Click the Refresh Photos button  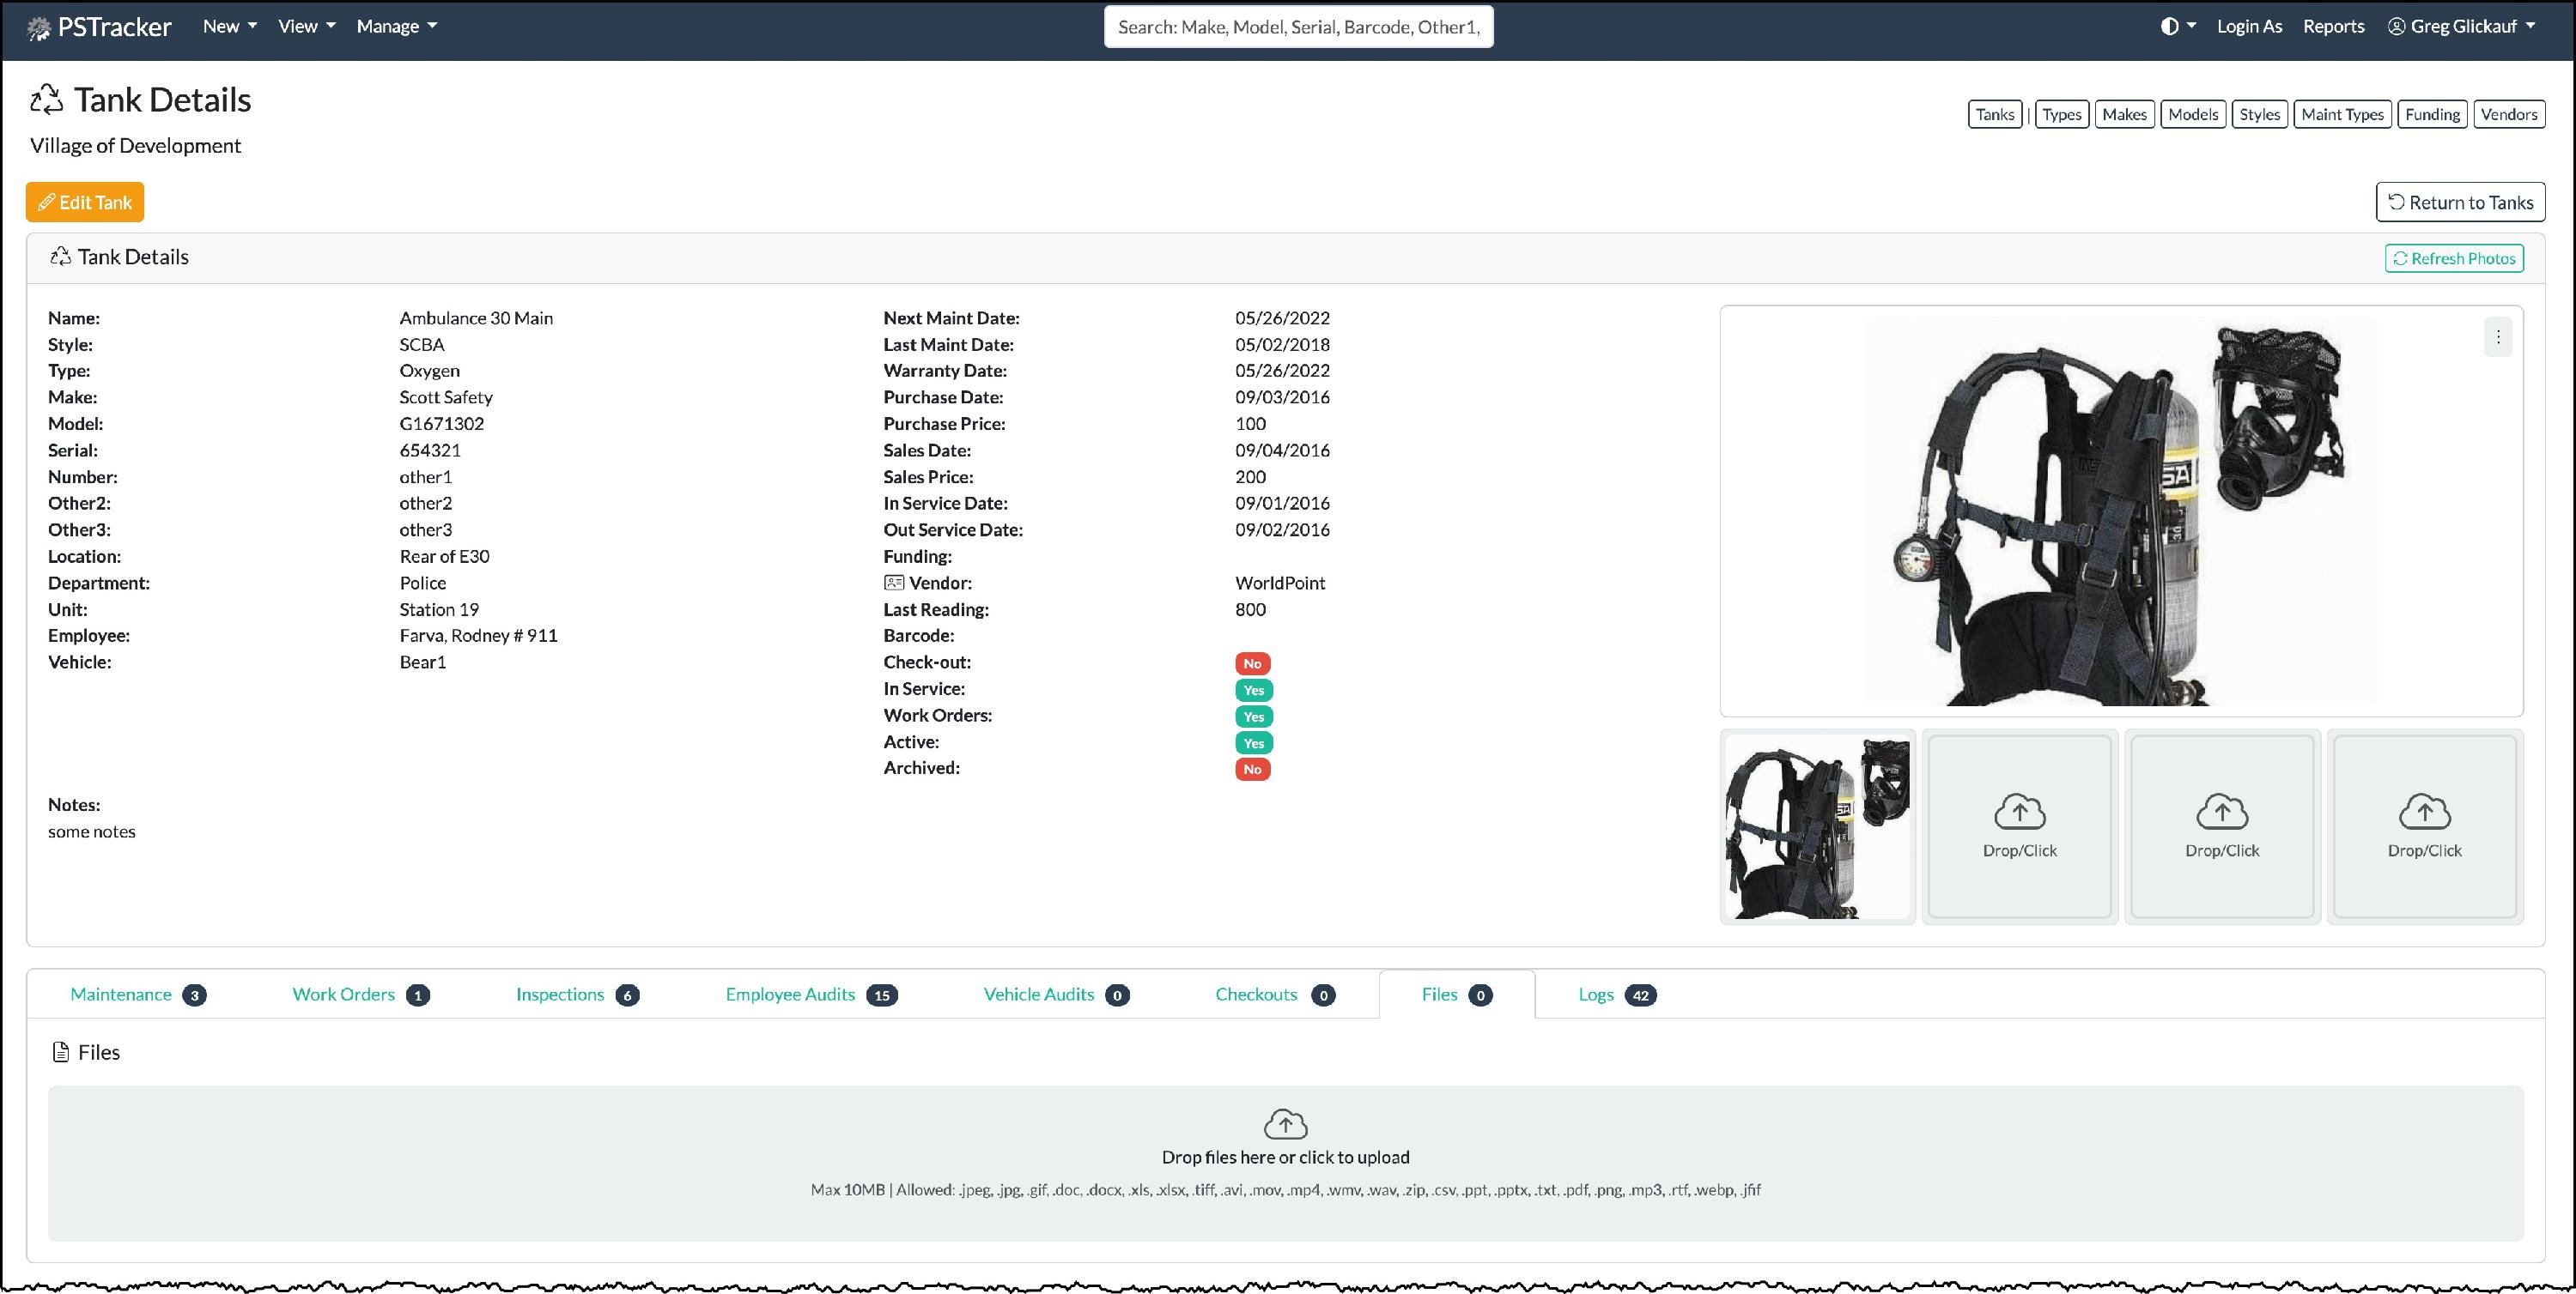click(x=2453, y=259)
